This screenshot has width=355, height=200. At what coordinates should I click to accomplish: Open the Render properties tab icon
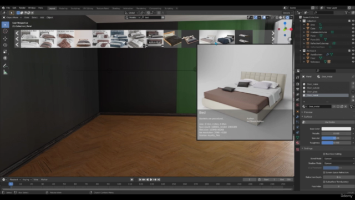click(x=297, y=84)
